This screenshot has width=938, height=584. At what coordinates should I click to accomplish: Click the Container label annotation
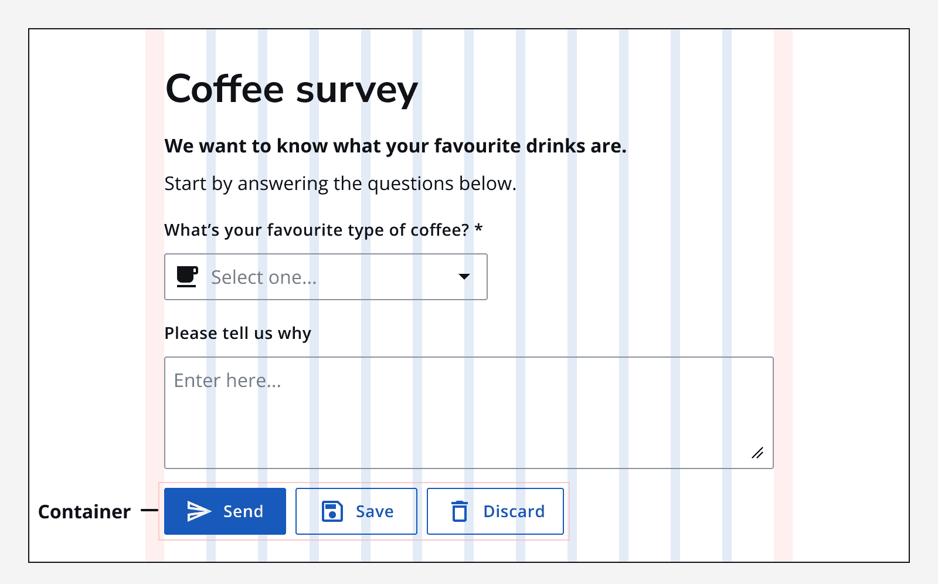(x=84, y=511)
